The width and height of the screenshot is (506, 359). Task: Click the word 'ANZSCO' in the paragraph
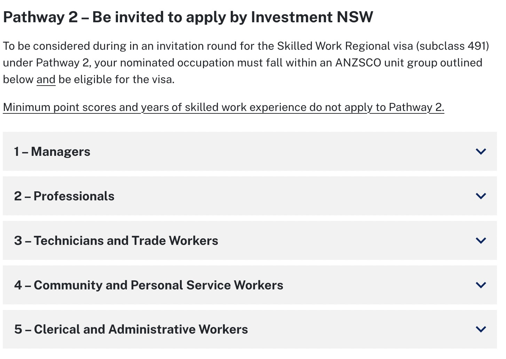[x=358, y=63]
